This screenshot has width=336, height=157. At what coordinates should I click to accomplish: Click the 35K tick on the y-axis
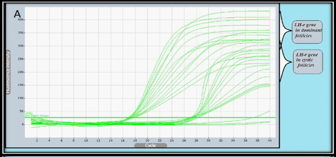click(21, 33)
